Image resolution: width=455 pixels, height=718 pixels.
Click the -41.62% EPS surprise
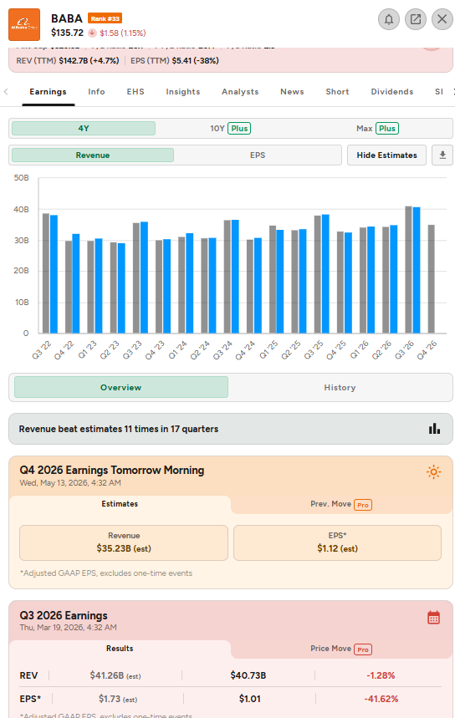(381, 699)
